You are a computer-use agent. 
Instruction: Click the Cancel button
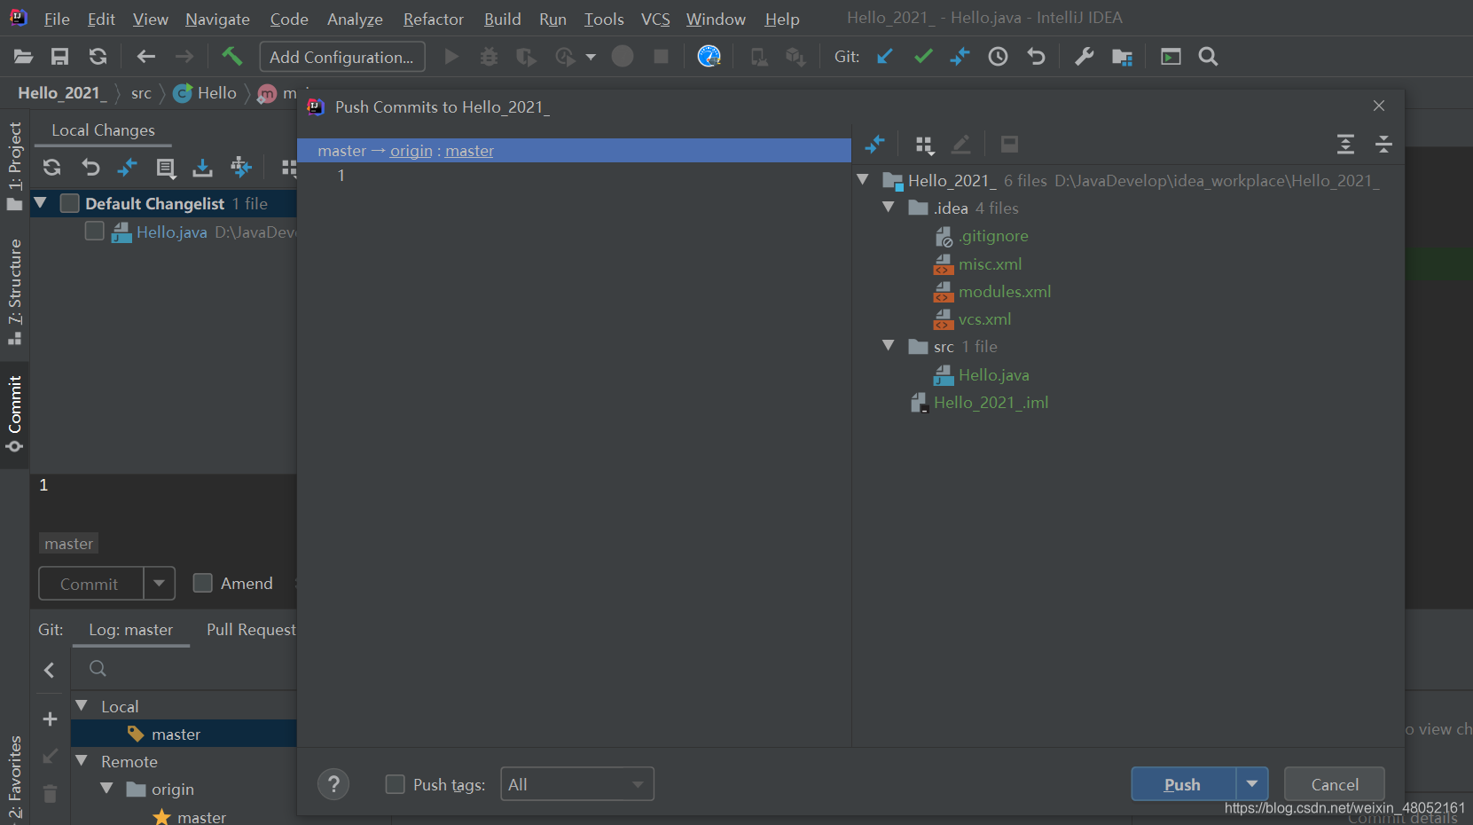[x=1334, y=784]
